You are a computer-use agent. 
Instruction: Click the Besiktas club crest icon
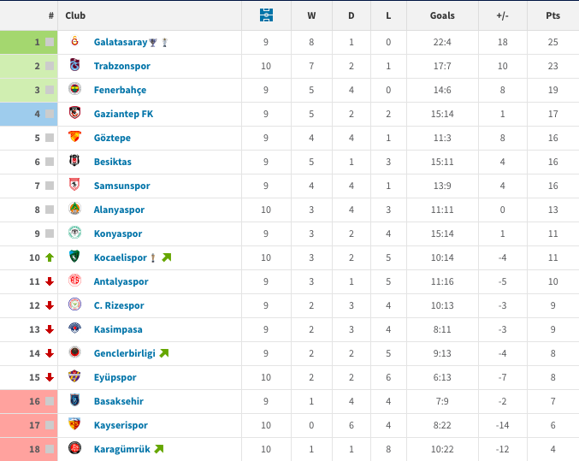(74, 162)
